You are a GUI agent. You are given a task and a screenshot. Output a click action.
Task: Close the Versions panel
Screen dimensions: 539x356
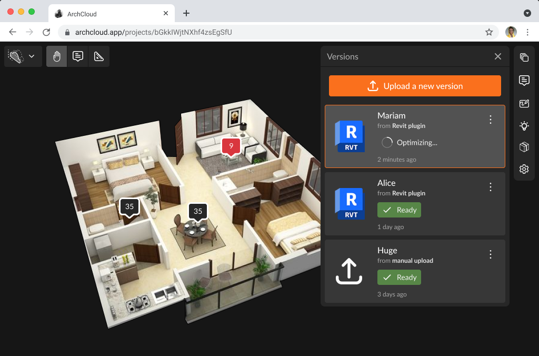[x=497, y=56]
